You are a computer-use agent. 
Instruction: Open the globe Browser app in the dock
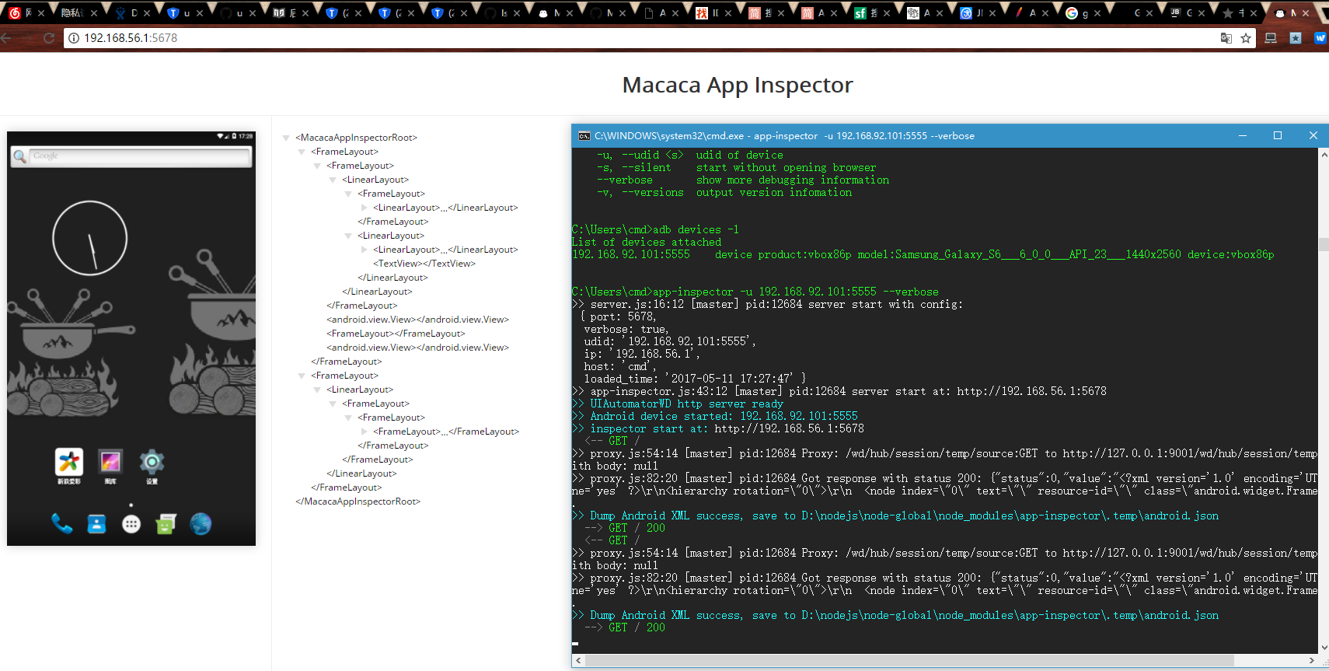(x=201, y=524)
